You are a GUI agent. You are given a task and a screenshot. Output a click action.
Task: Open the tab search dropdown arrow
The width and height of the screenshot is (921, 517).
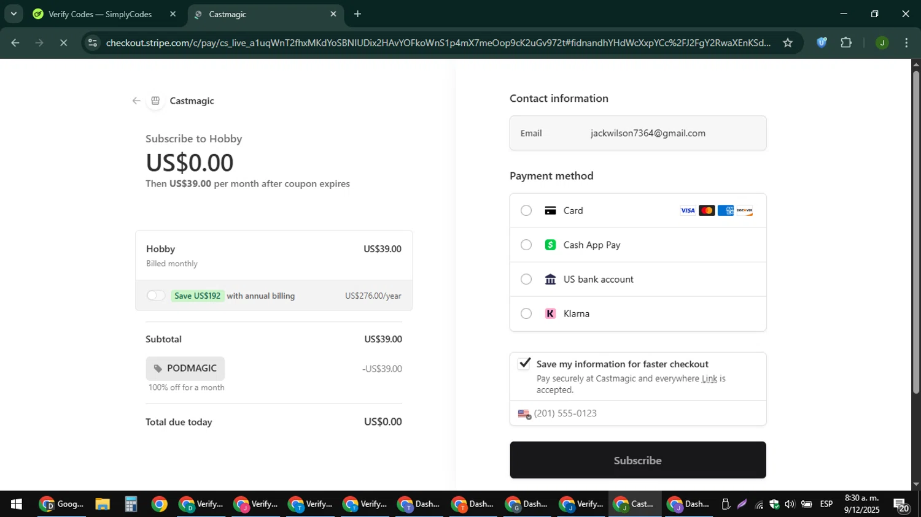14,13
